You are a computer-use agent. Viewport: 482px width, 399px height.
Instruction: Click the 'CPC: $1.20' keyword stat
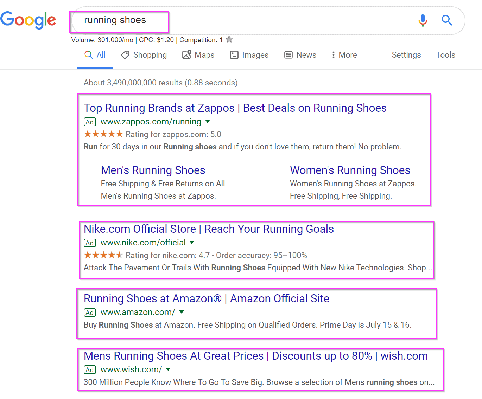[156, 40]
